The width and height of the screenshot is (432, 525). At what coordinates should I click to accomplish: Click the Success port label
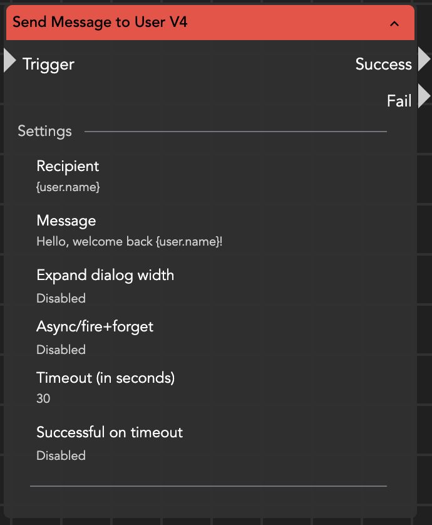[x=383, y=64]
